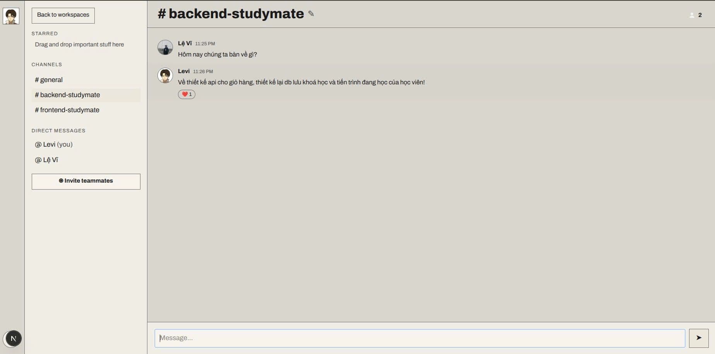Select the # backend-studymate channel
715x354 pixels.
point(86,95)
